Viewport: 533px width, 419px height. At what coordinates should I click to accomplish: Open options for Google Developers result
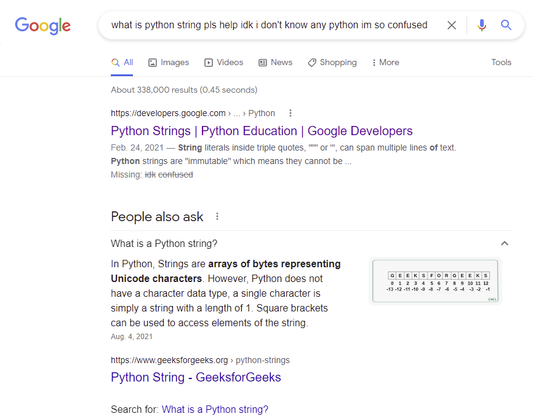pyautogui.click(x=291, y=113)
